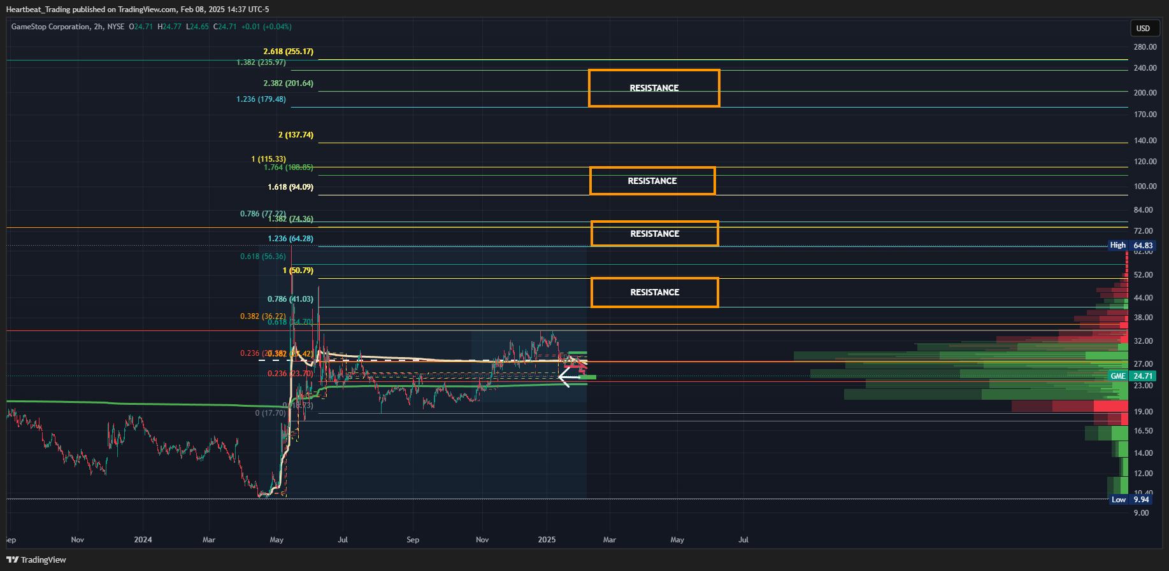The image size is (1169, 571).
Task: Select the 0.382 (36.22) Fibonacci label
Action: [x=263, y=316]
